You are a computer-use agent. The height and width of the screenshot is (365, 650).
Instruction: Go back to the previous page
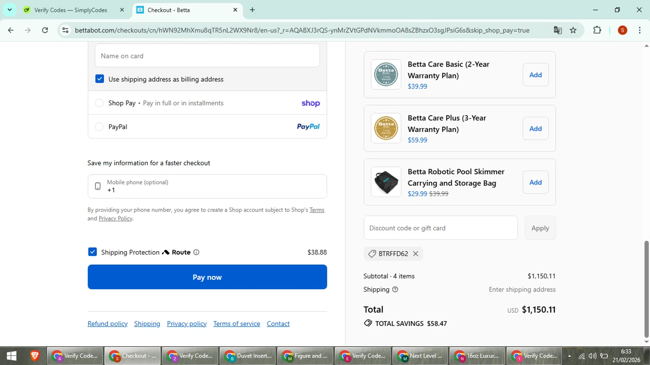tap(11, 30)
